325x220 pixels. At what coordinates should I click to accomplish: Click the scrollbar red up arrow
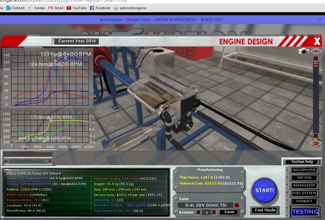click(x=316, y=59)
